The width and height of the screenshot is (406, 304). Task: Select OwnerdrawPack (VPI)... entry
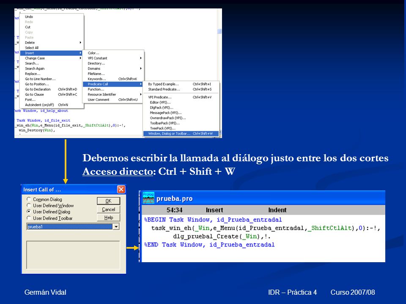181,118
